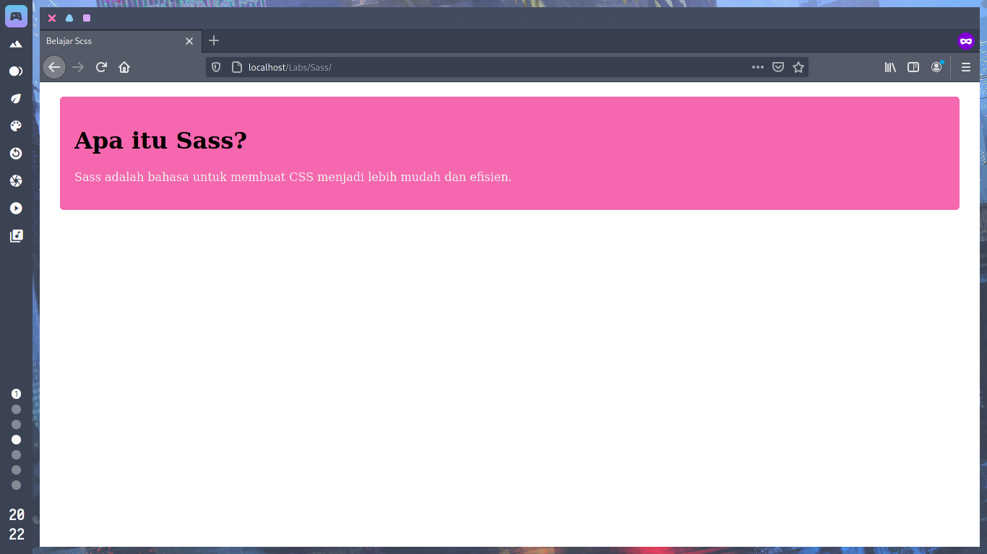Image resolution: width=987 pixels, height=554 pixels.
Task: Click the blue window control button
Action: pos(69,18)
